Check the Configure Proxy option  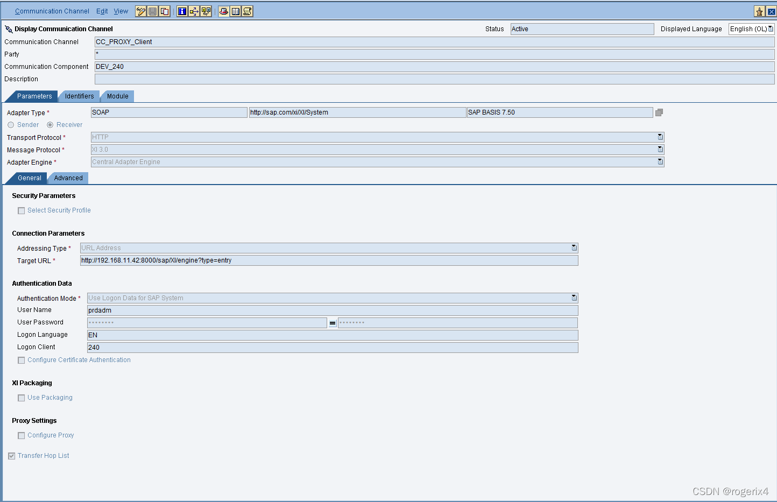pos(22,436)
